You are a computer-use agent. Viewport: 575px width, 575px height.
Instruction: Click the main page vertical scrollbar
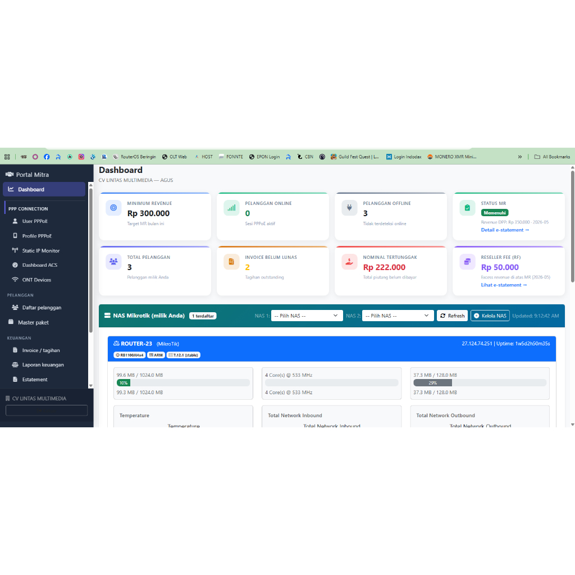coord(572,227)
